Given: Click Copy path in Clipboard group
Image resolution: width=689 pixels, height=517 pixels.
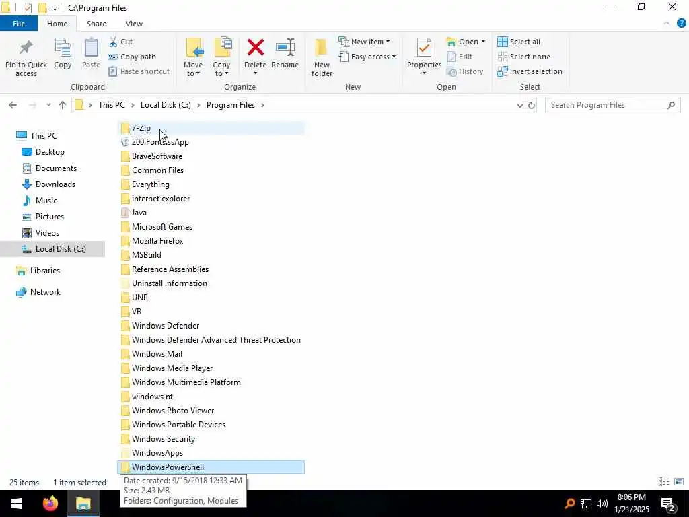Looking at the screenshot, I should tap(132, 57).
